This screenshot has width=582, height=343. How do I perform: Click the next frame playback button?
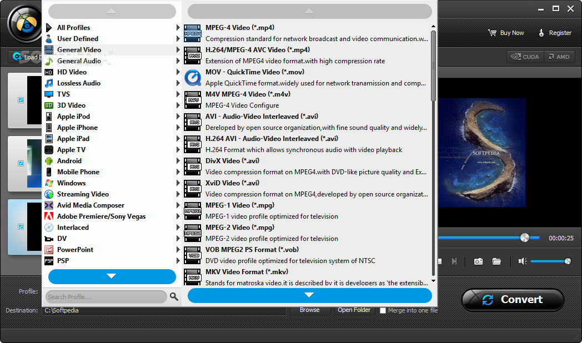coord(454,261)
